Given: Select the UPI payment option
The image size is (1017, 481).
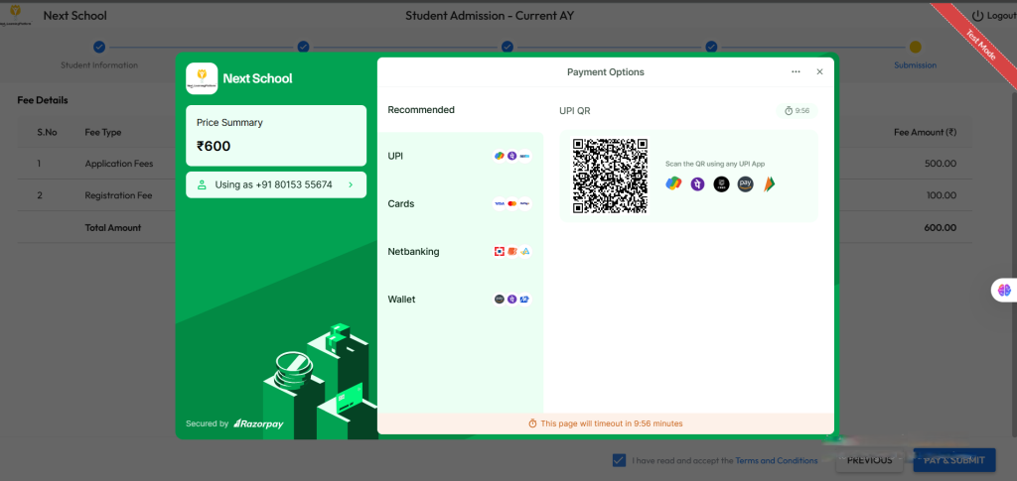Looking at the screenshot, I should pos(460,156).
